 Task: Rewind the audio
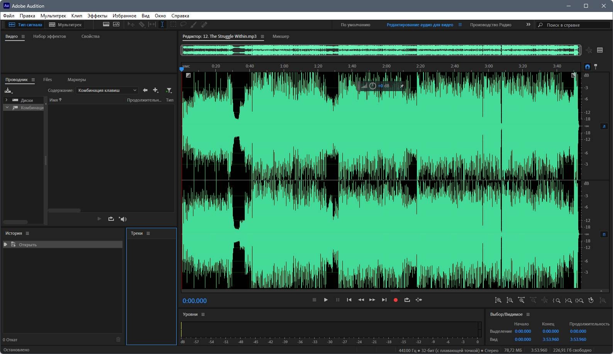click(361, 300)
